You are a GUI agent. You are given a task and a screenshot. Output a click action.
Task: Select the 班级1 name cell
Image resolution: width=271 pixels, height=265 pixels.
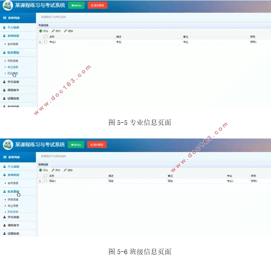pyautogui.click(x=52, y=181)
